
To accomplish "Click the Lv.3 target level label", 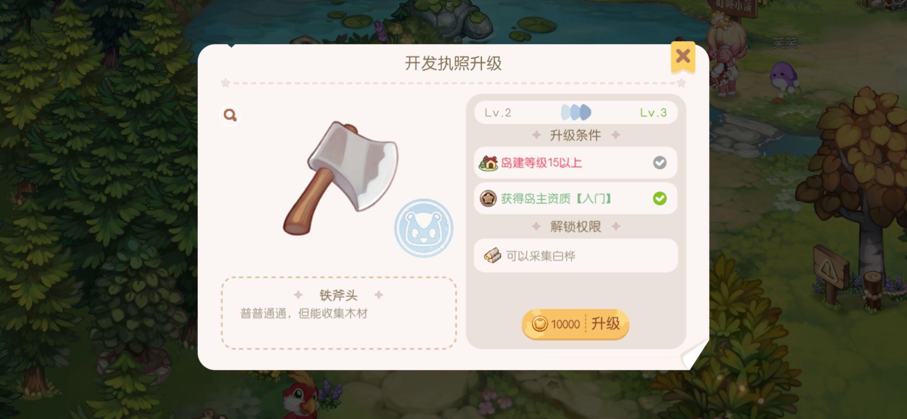I will tap(653, 113).
